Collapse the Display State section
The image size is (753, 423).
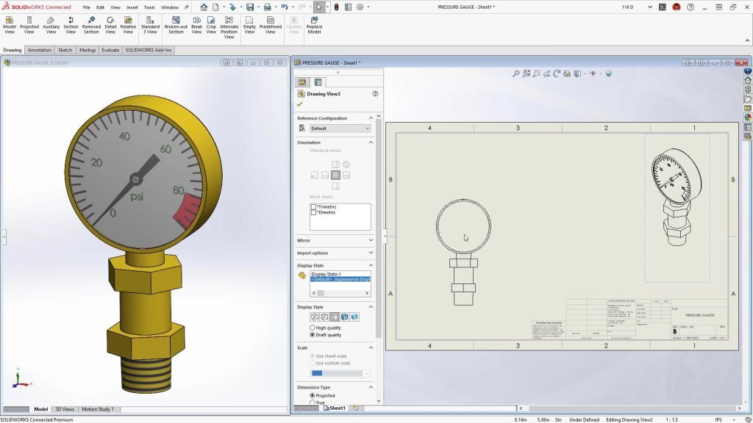[371, 265]
